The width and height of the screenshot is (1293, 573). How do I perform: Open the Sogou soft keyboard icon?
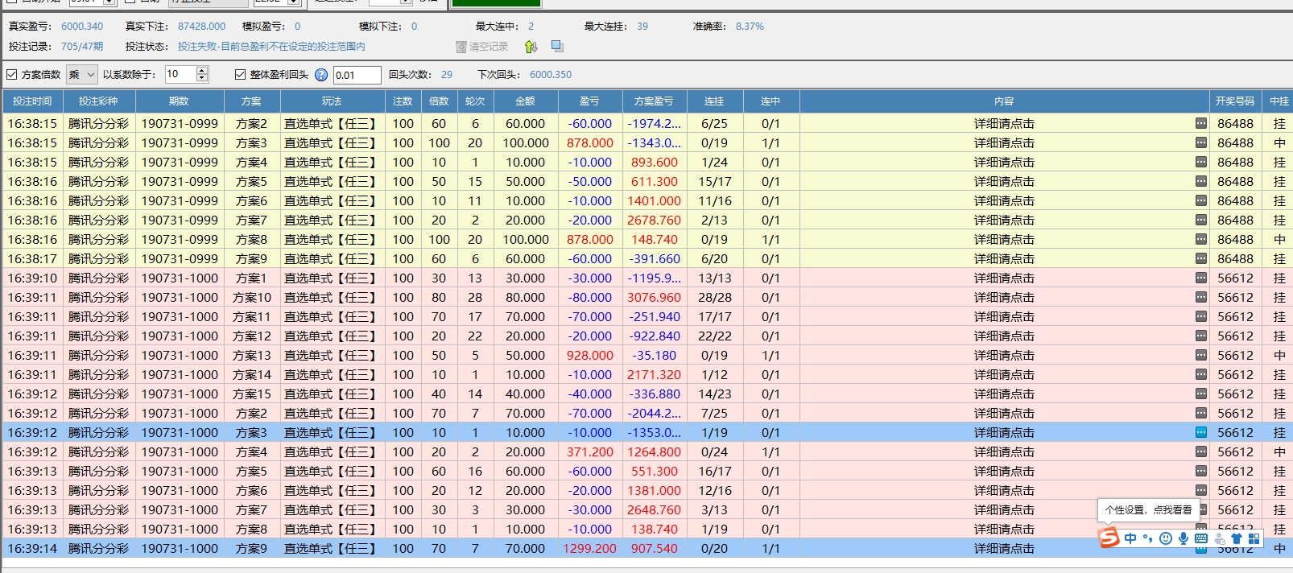click(1201, 538)
